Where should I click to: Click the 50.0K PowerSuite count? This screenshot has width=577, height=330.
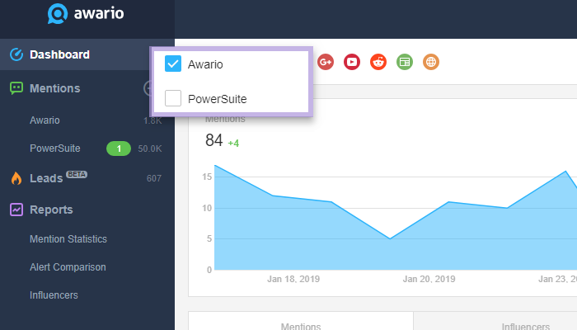[150, 148]
